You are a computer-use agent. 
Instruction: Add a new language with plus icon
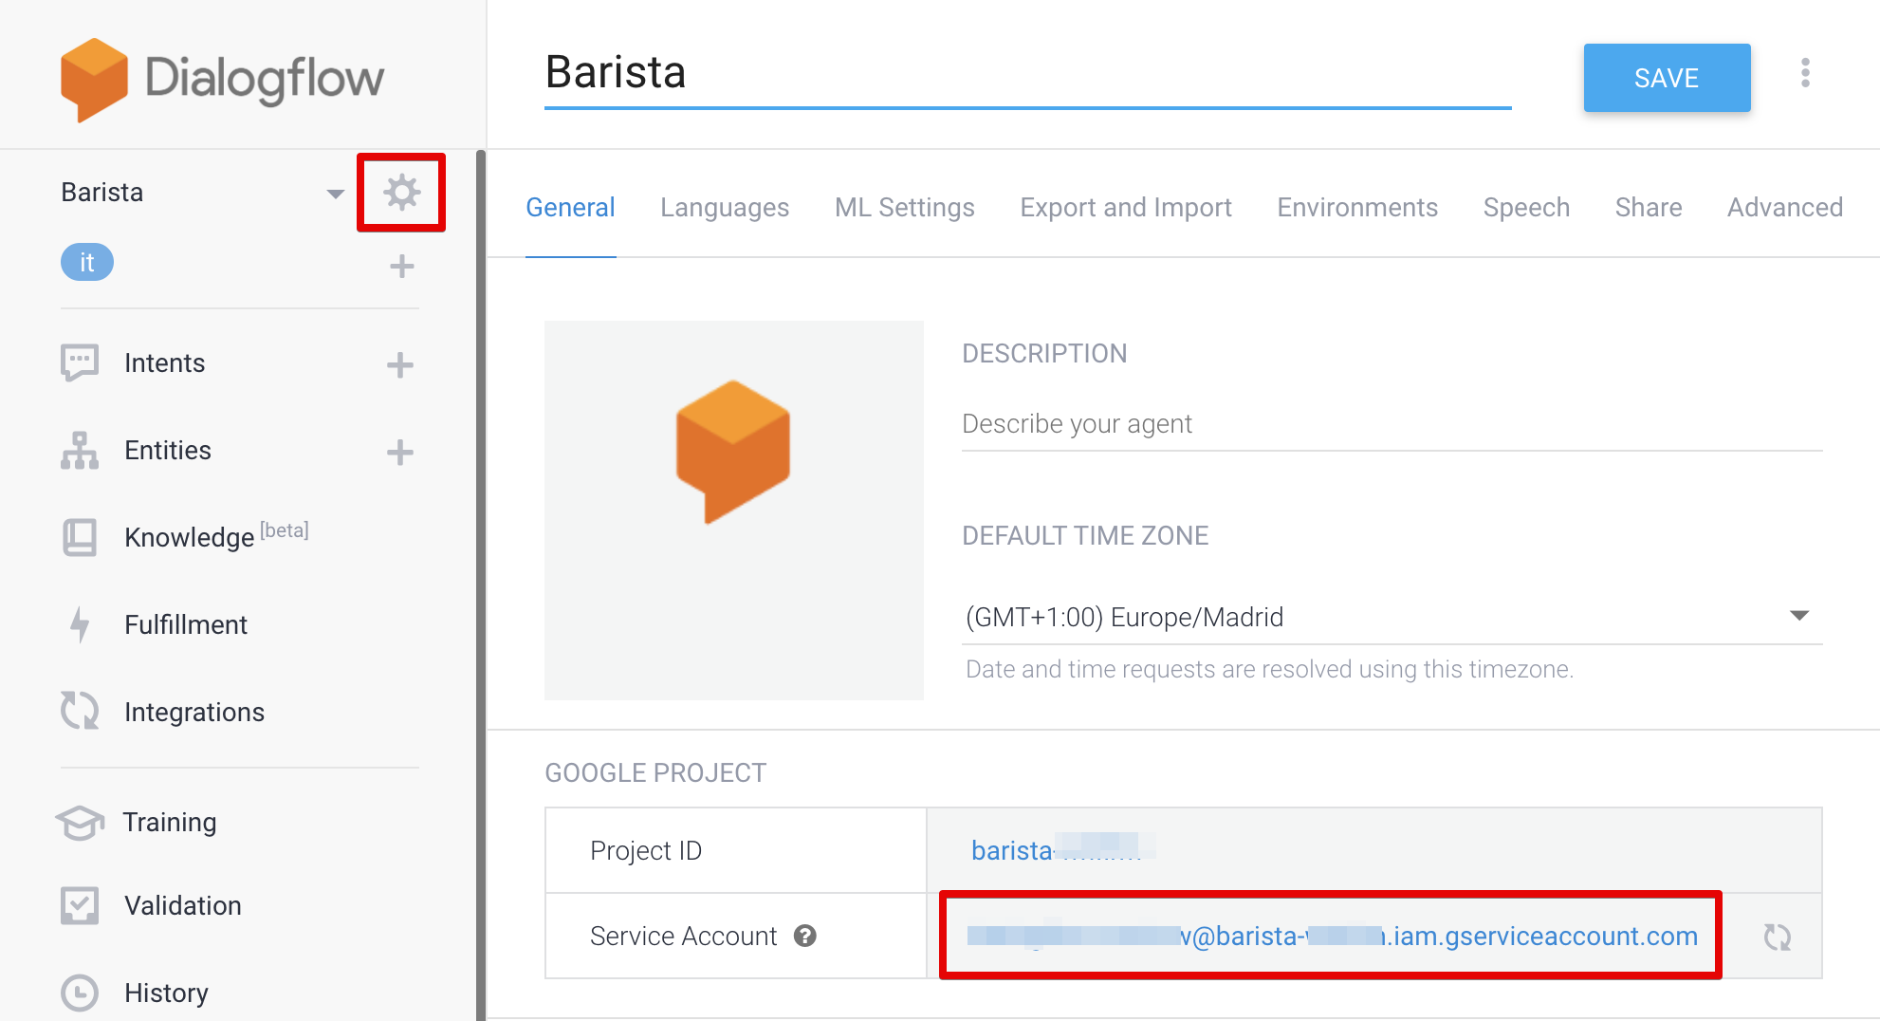401,266
